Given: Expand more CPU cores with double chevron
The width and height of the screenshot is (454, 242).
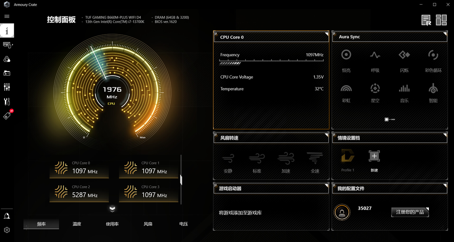Looking at the screenshot, I should (x=112, y=209).
